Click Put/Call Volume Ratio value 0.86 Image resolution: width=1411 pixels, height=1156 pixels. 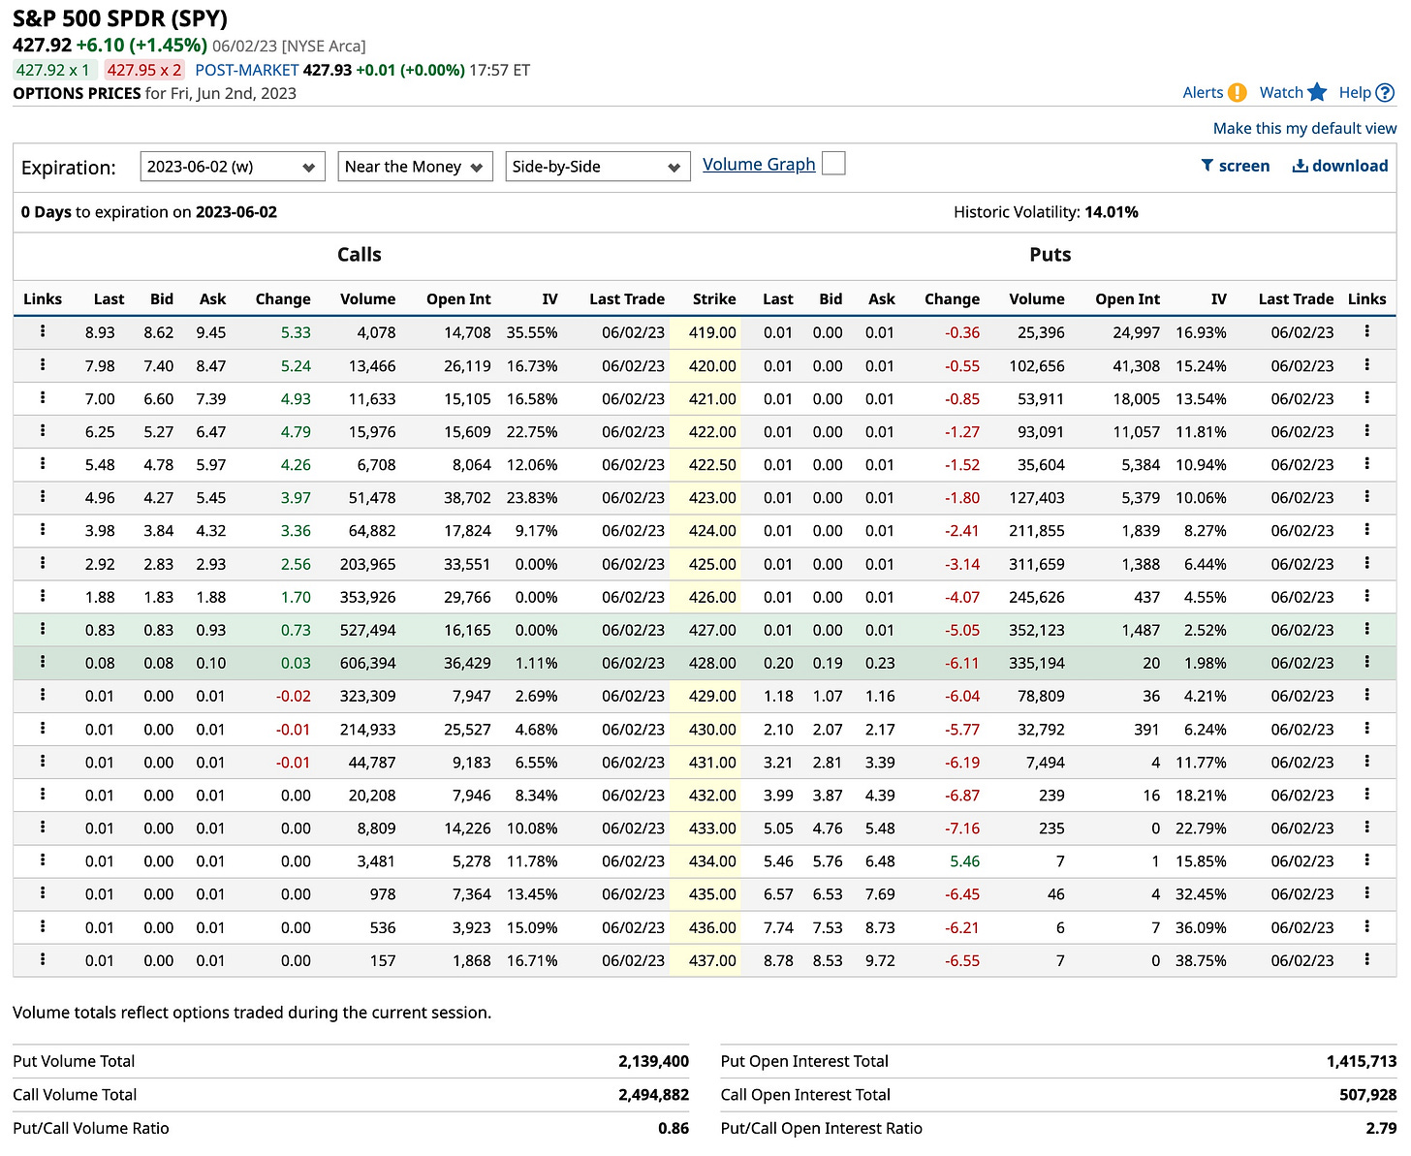tap(674, 1128)
